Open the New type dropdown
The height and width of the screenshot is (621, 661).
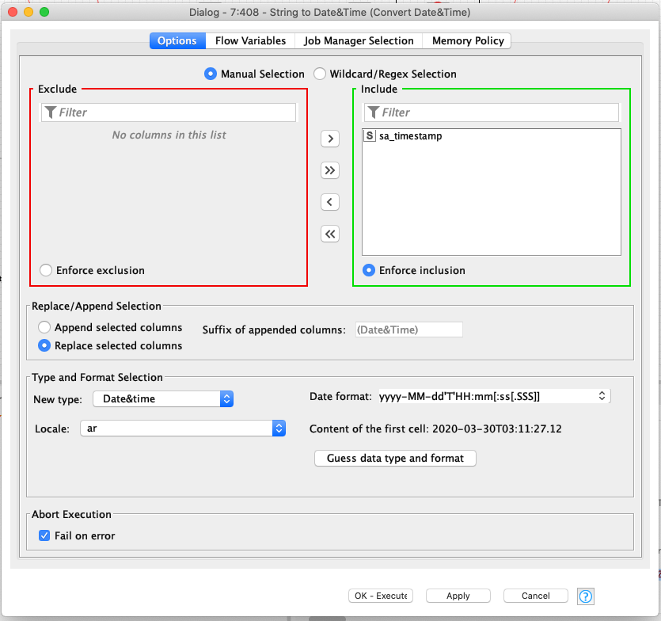pos(226,399)
